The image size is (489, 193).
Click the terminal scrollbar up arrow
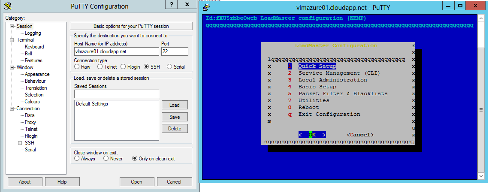482,18
